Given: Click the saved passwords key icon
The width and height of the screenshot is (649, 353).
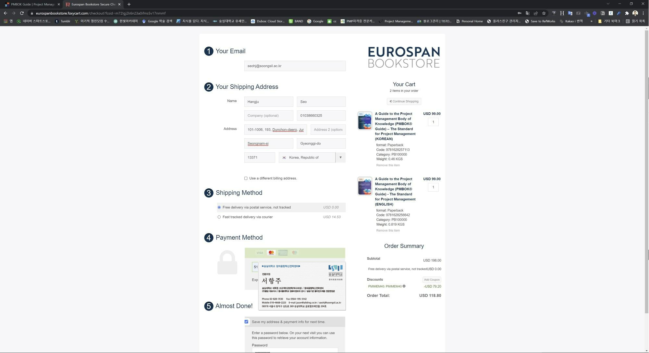Looking at the screenshot, I should tap(520, 13).
